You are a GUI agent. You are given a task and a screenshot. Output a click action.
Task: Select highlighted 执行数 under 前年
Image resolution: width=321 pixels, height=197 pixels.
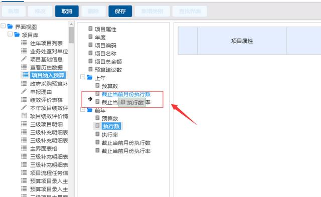tap(111, 126)
